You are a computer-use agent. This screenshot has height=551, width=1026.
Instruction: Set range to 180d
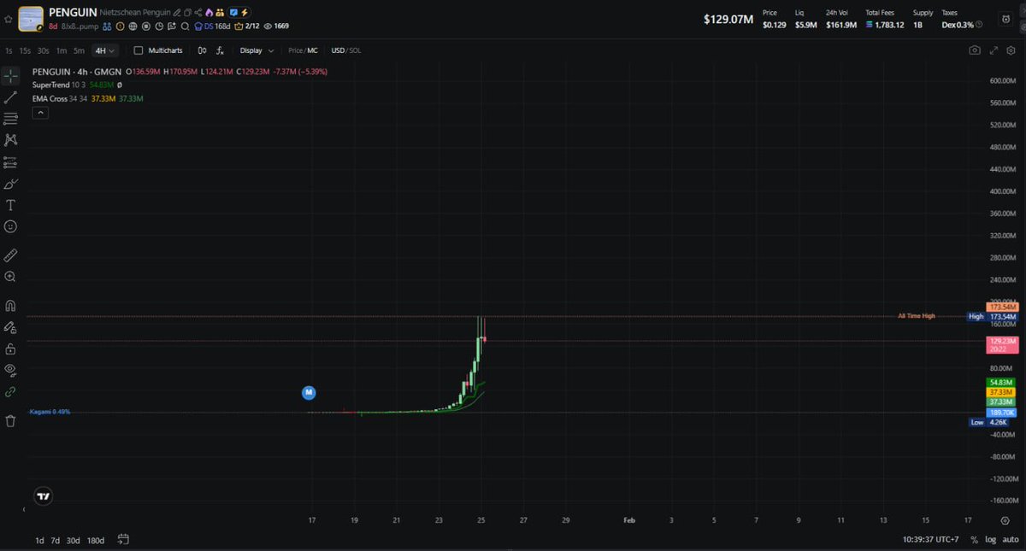point(96,540)
